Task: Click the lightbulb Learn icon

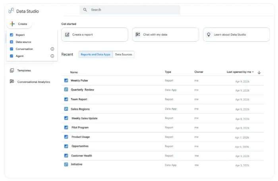Action: click(x=208, y=34)
